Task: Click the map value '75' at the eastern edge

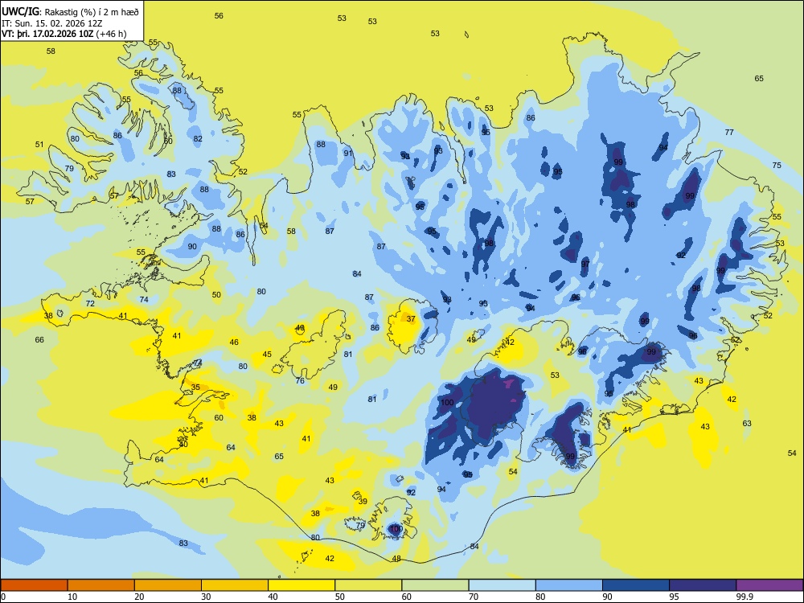Action: point(777,165)
